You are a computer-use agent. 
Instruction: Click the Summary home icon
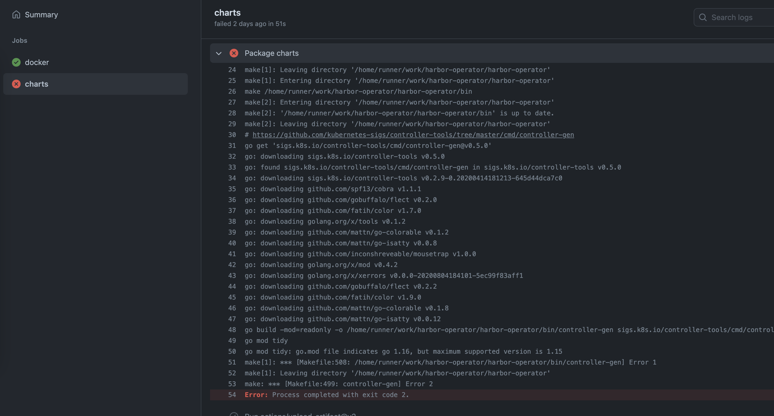16,14
